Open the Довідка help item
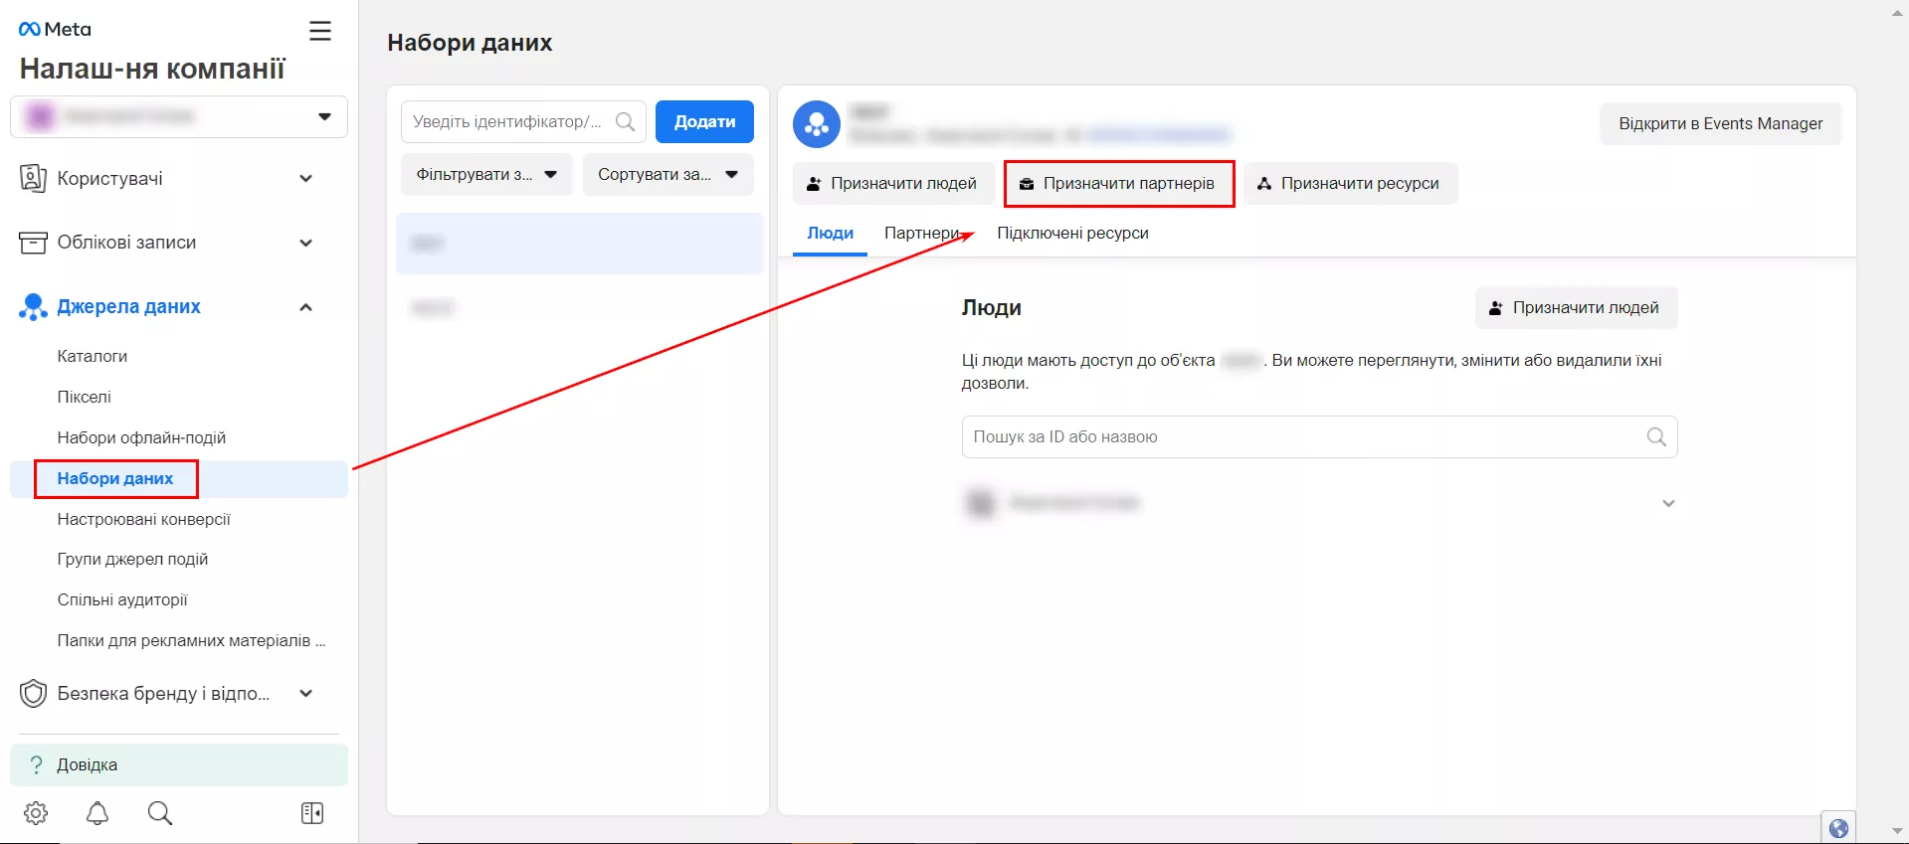The width and height of the screenshot is (1909, 844). 179,764
